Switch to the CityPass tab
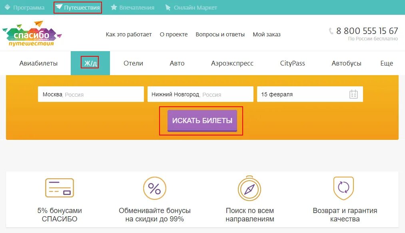 (292, 63)
